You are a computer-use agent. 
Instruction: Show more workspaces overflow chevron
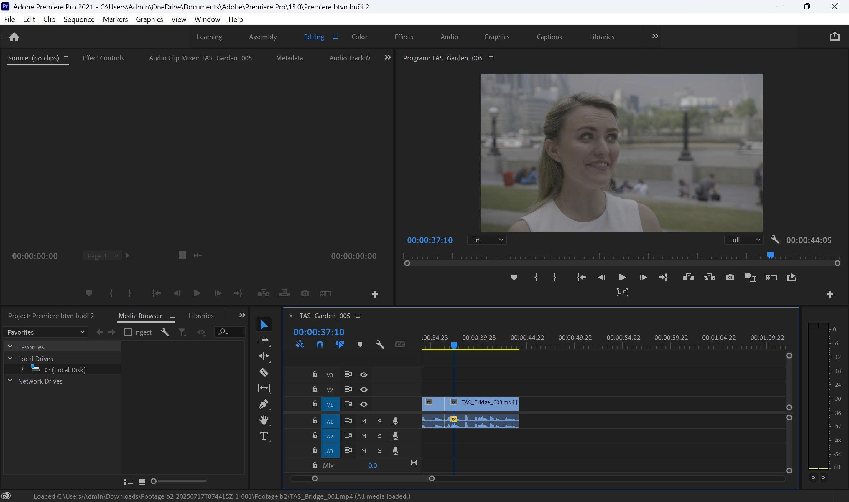(x=655, y=36)
